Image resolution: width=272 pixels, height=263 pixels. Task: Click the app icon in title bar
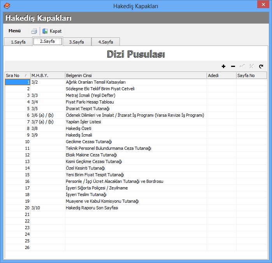pyautogui.click(x=7, y=6)
